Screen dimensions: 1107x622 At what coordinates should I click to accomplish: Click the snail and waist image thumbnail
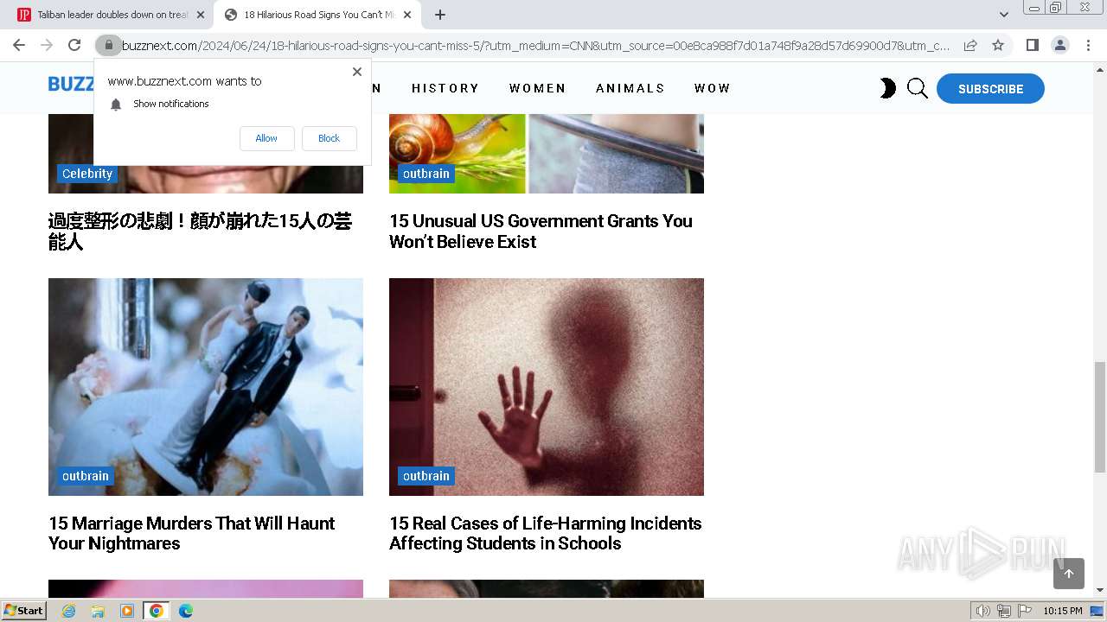(x=547, y=154)
